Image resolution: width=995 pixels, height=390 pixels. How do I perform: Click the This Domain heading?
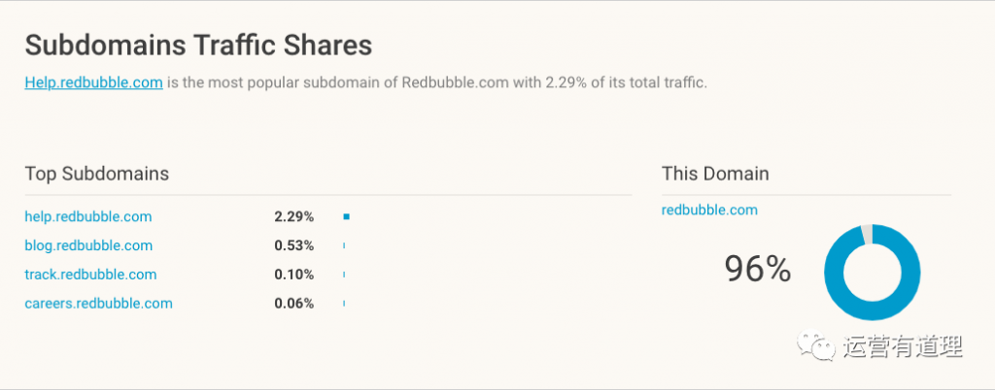715,174
